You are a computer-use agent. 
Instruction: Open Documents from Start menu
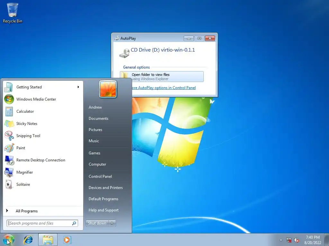[x=98, y=119]
